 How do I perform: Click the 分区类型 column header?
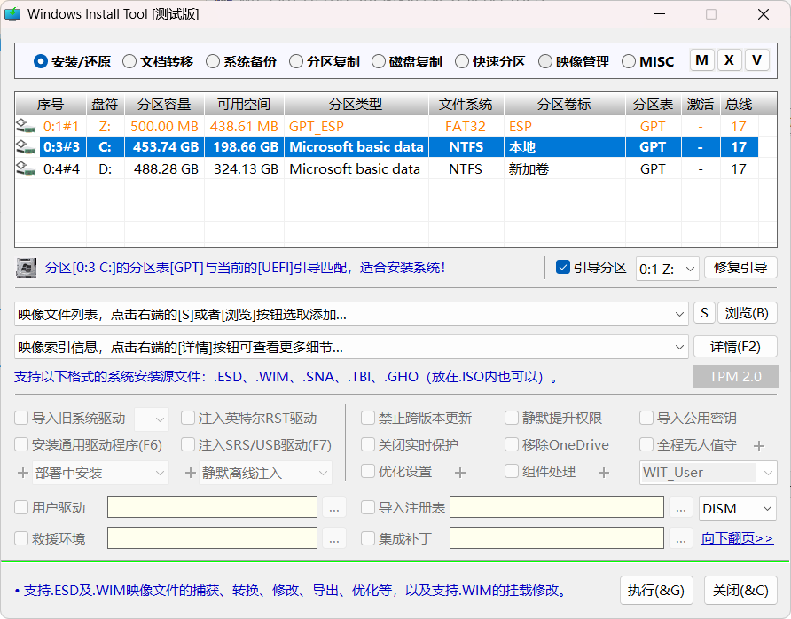point(356,105)
